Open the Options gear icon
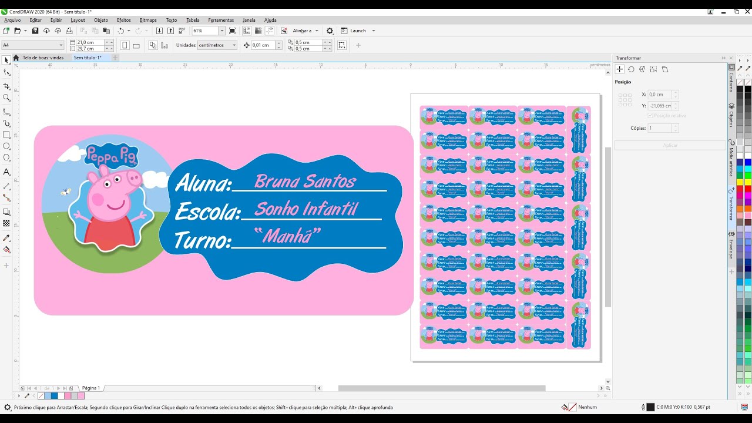This screenshot has width=752, height=423. (x=330, y=31)
